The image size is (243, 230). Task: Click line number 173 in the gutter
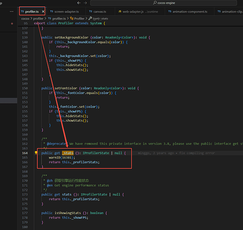click(25, 195)
